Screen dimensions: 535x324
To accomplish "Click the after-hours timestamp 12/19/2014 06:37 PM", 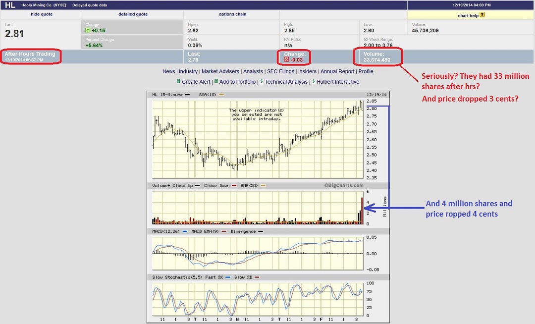I will (x=24, y=59).
